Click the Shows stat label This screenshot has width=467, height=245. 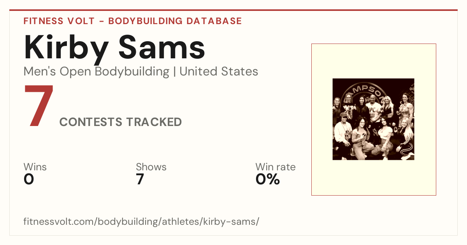pyautogui.click(x=151, y=167)
